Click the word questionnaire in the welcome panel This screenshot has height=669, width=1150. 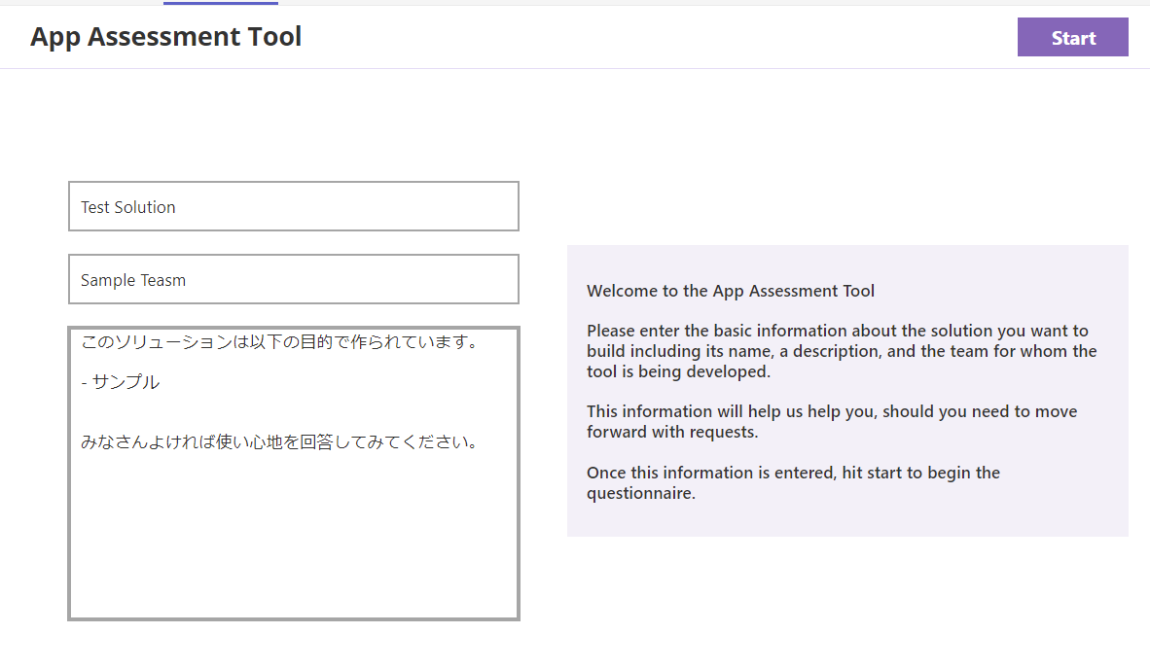[639, 493]
